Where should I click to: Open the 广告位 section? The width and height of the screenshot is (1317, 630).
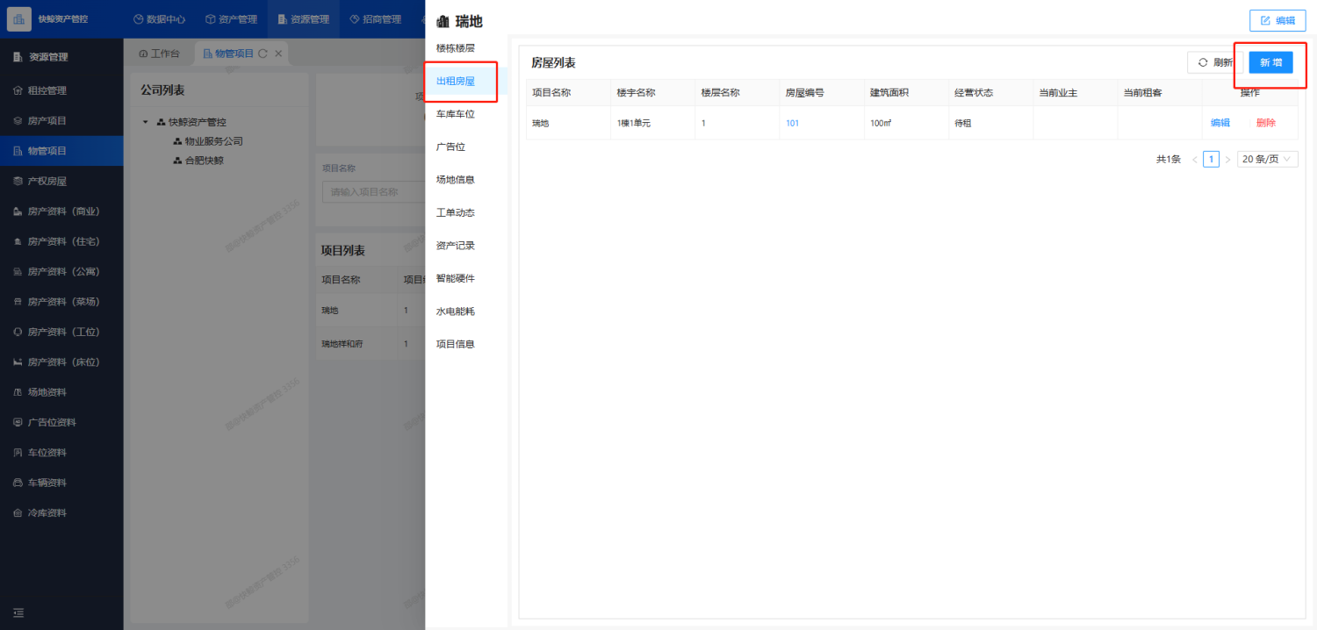click(x=450, y=147)
